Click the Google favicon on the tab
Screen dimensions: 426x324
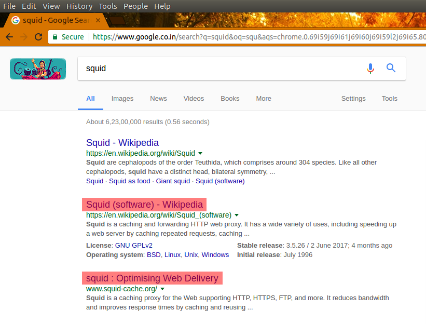[16, 20]
